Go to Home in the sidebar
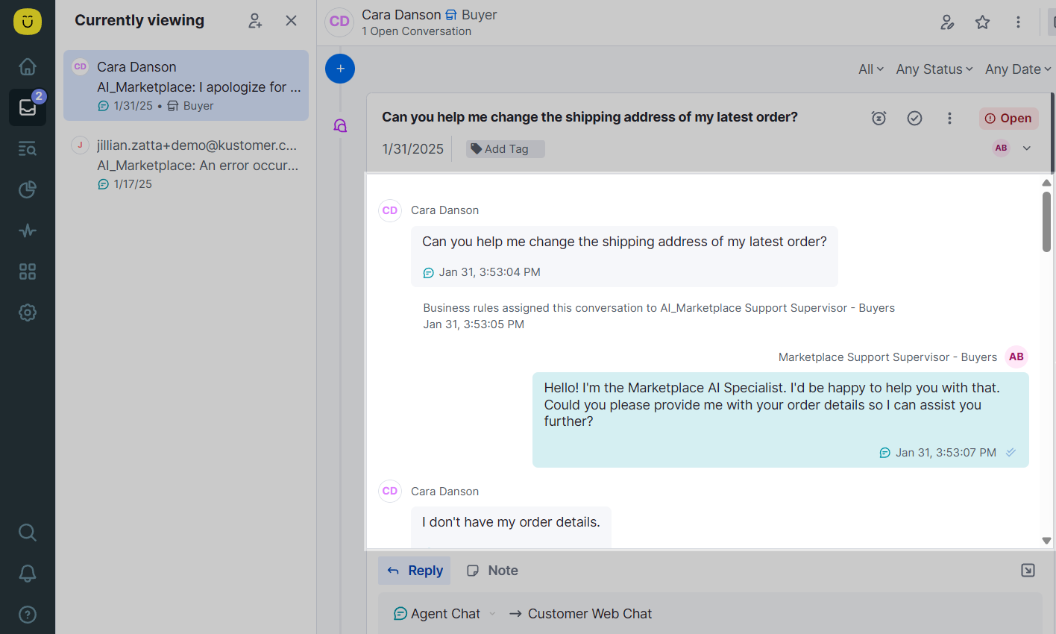The width and height of the screenshot is (1056, 634). point(28,66)
